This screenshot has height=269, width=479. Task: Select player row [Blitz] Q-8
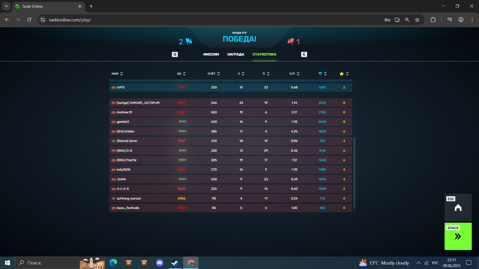coord(231,151)
